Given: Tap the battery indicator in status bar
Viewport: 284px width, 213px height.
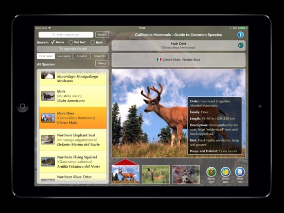Looking at the screenshot, I should (243, 28).
